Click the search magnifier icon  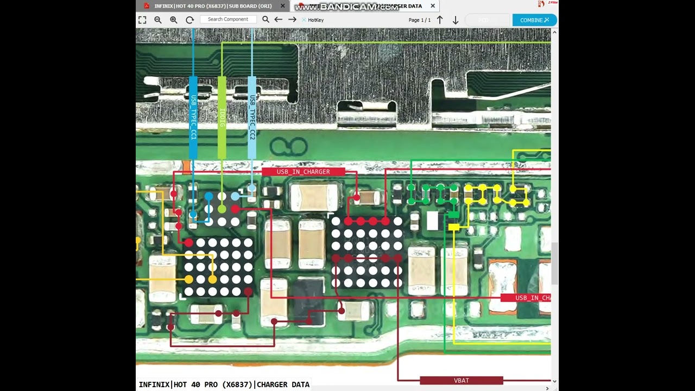[266, 20]
